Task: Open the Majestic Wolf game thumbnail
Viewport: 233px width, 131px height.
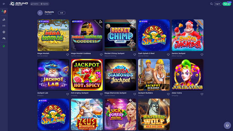Action: 154,114
